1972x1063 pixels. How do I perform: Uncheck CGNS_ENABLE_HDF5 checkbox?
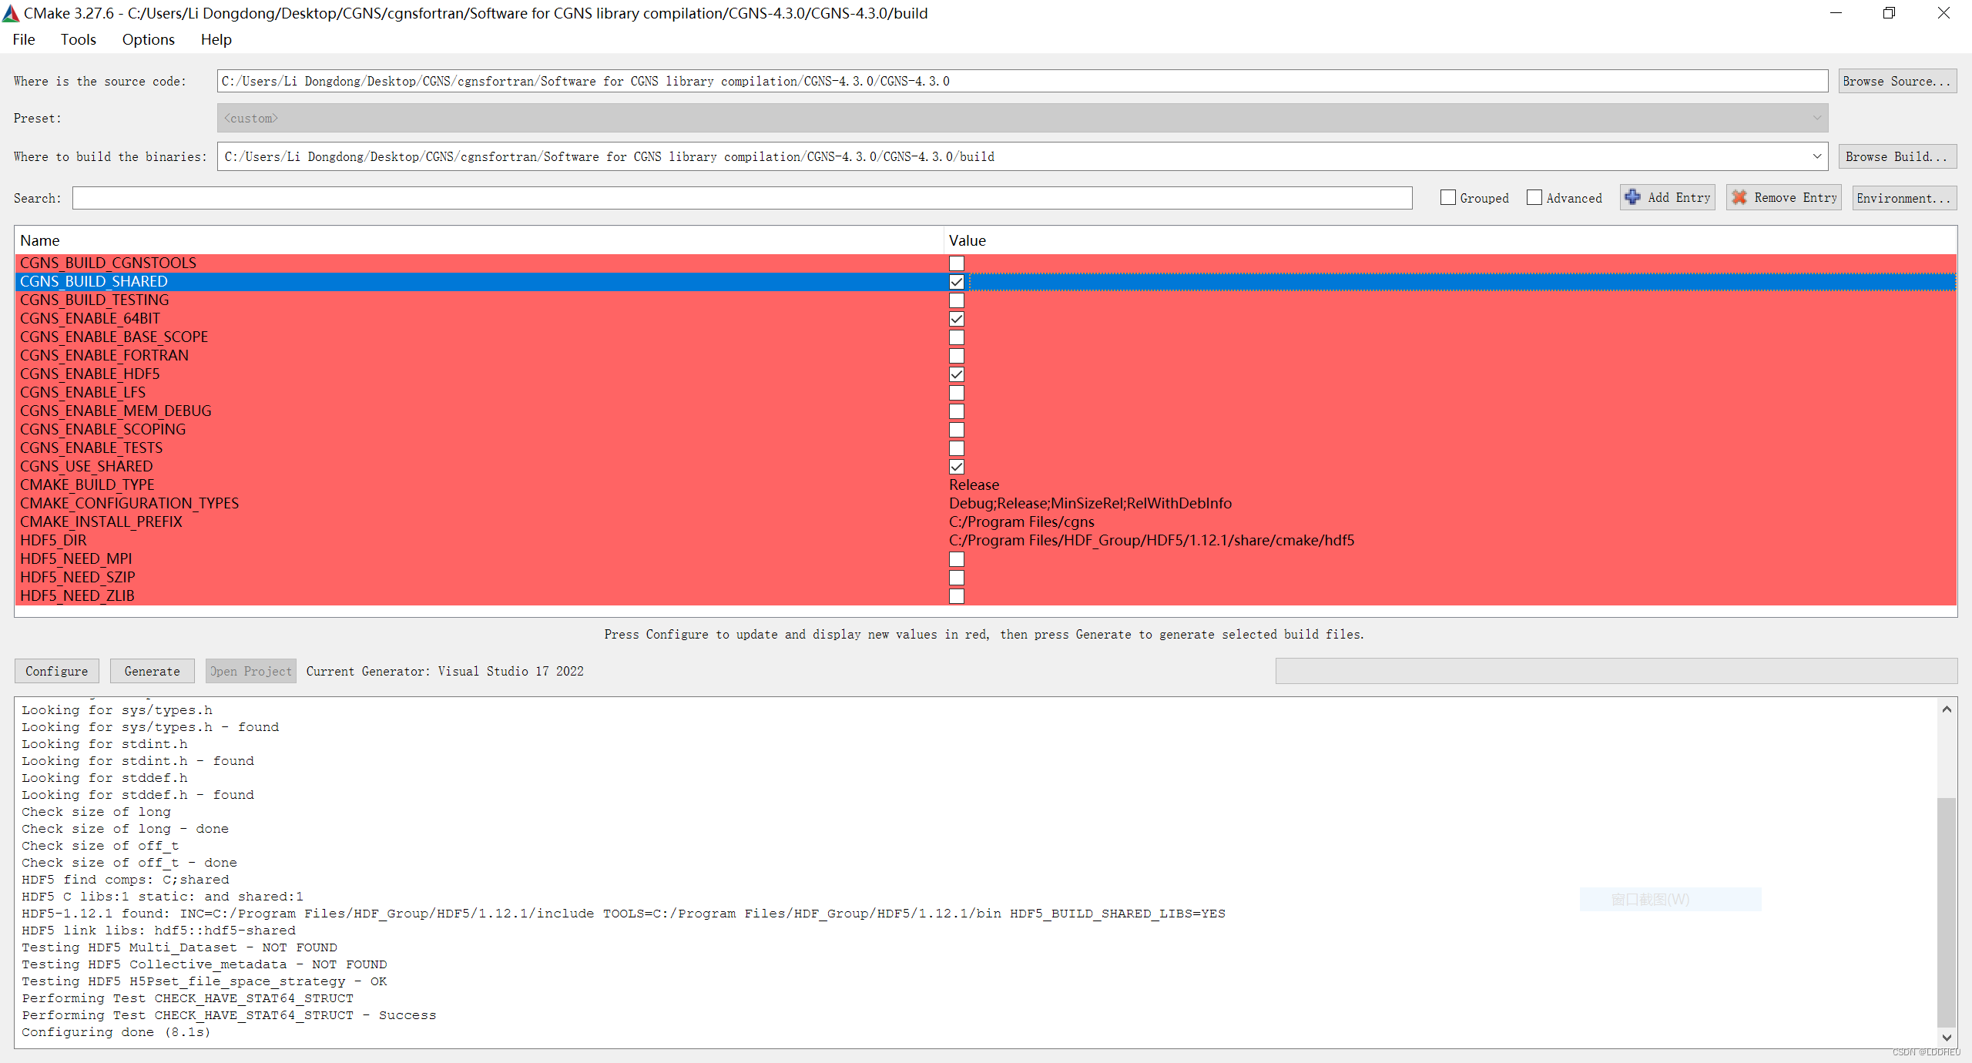[957, 374]
